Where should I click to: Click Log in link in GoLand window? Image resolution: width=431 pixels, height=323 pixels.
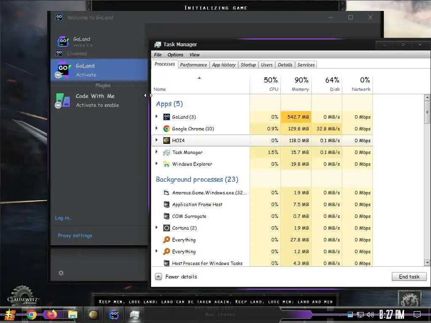pos(64,218)
